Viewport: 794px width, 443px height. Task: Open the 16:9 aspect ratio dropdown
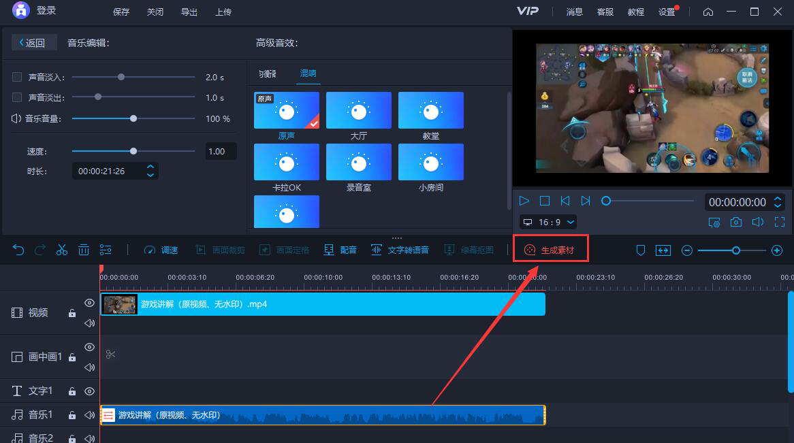tap(548, 223)
